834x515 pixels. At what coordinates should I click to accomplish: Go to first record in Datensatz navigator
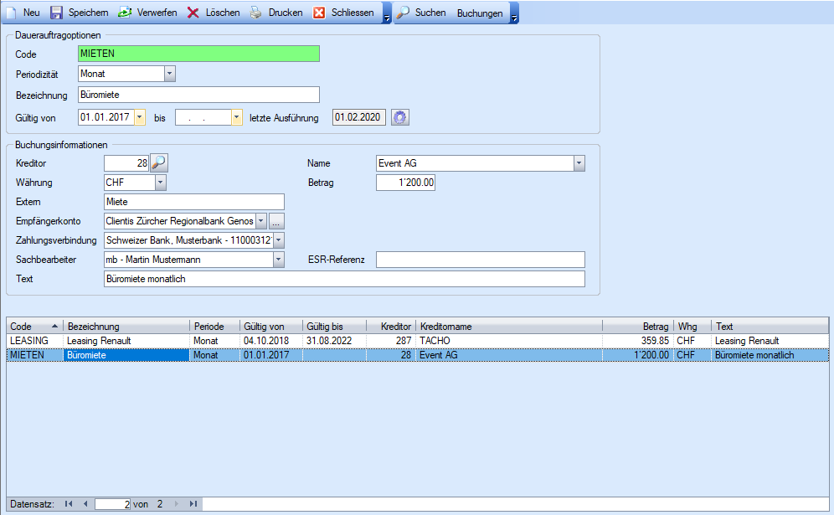pos(69,504)
